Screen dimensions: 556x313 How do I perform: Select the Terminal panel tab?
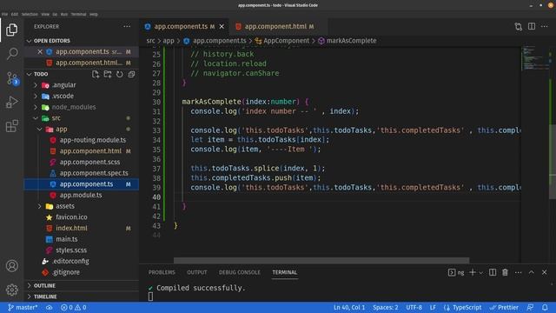click(285, 272)
